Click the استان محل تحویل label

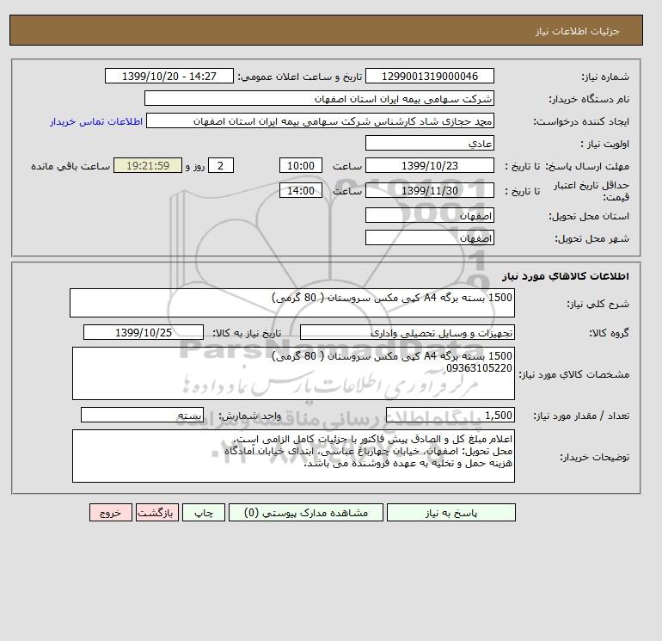coord(589,216)
